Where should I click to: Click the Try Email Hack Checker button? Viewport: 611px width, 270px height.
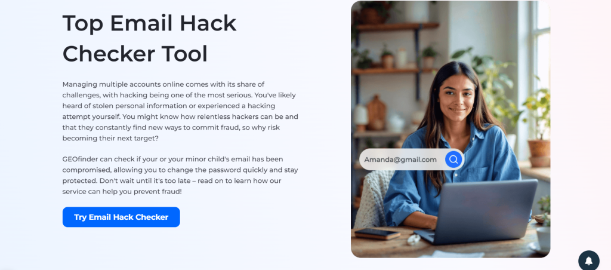(121, 217)
